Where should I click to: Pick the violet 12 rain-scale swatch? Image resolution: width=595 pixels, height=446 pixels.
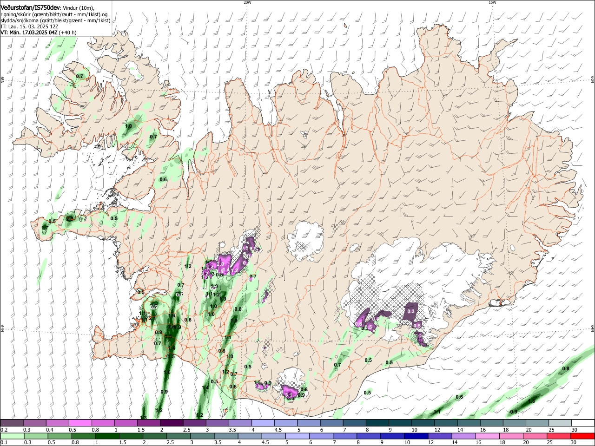440,436
